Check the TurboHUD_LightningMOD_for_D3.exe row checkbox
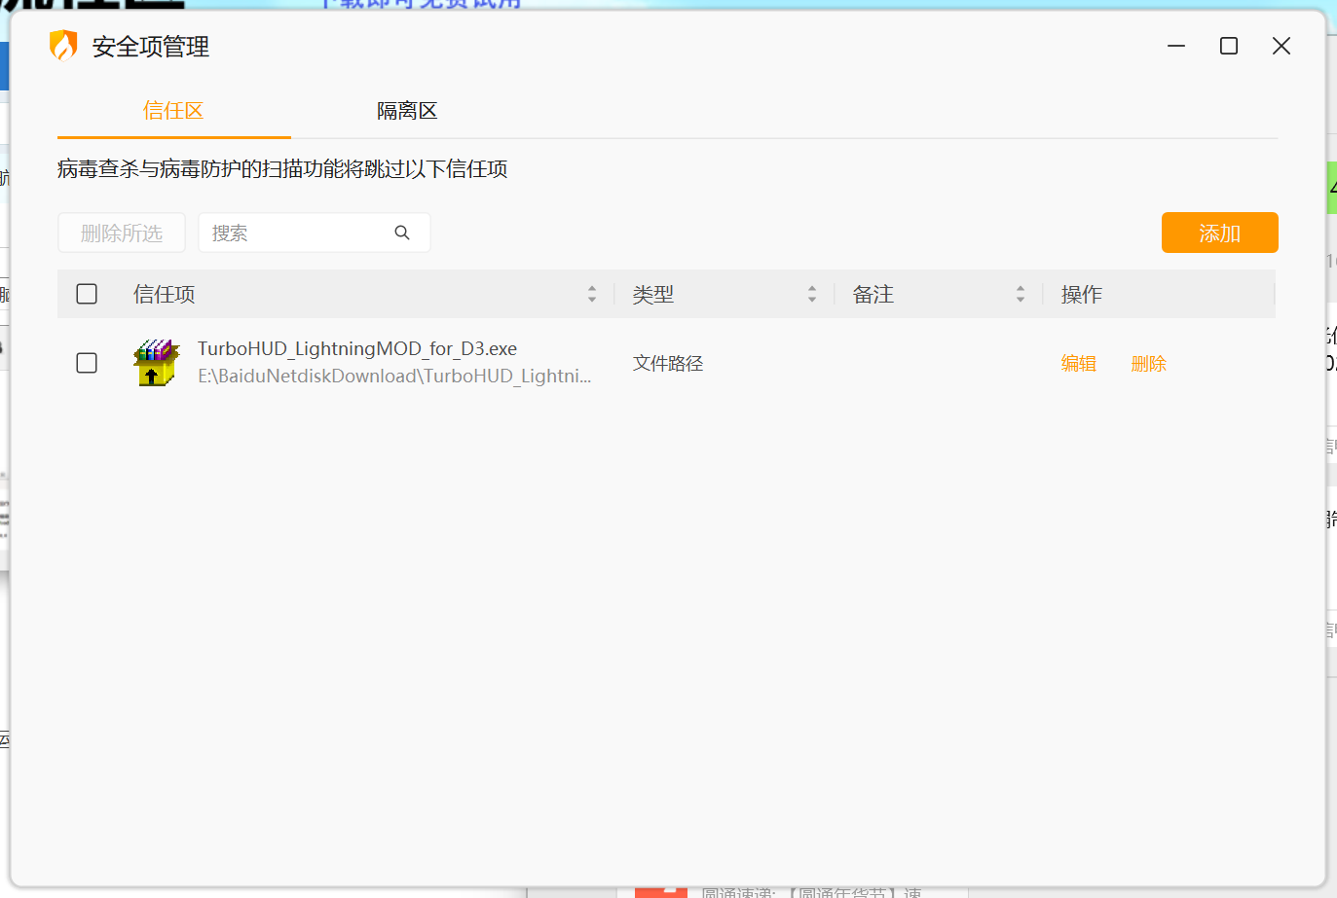1337x898 pixels. tap(87, 363)
